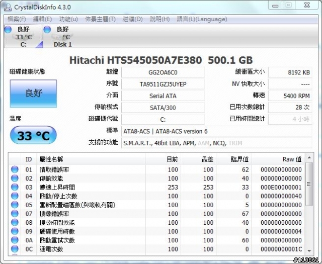This screenshot has height=264, width=322.
Task: Select the 硬碟使用時數 attribute name
Action: [57, 231]
